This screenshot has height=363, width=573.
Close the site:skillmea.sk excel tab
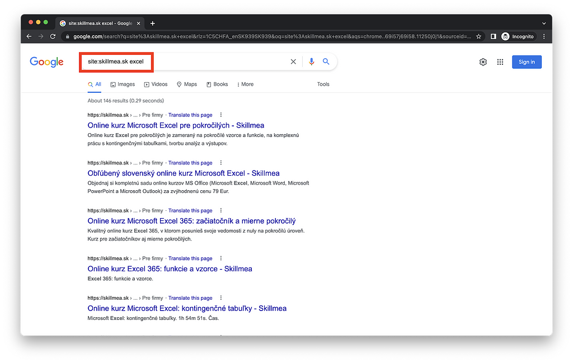(x=139, y=23)
